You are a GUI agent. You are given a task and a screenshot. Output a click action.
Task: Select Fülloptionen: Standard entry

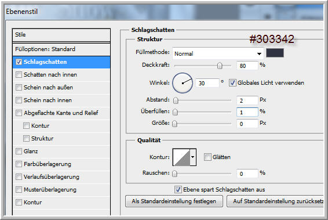(61, 49)
